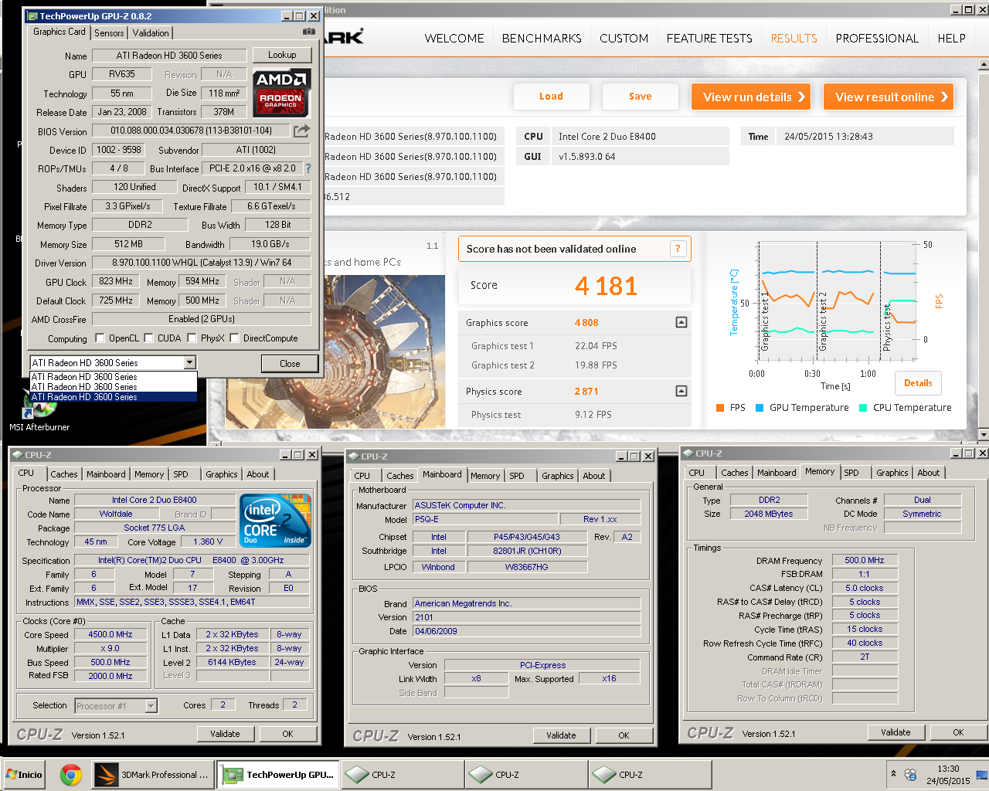This screenshot has width=989, height=791.
Task: Open Caches tab in CPU-Z Processor window
Action: point(64,474)
